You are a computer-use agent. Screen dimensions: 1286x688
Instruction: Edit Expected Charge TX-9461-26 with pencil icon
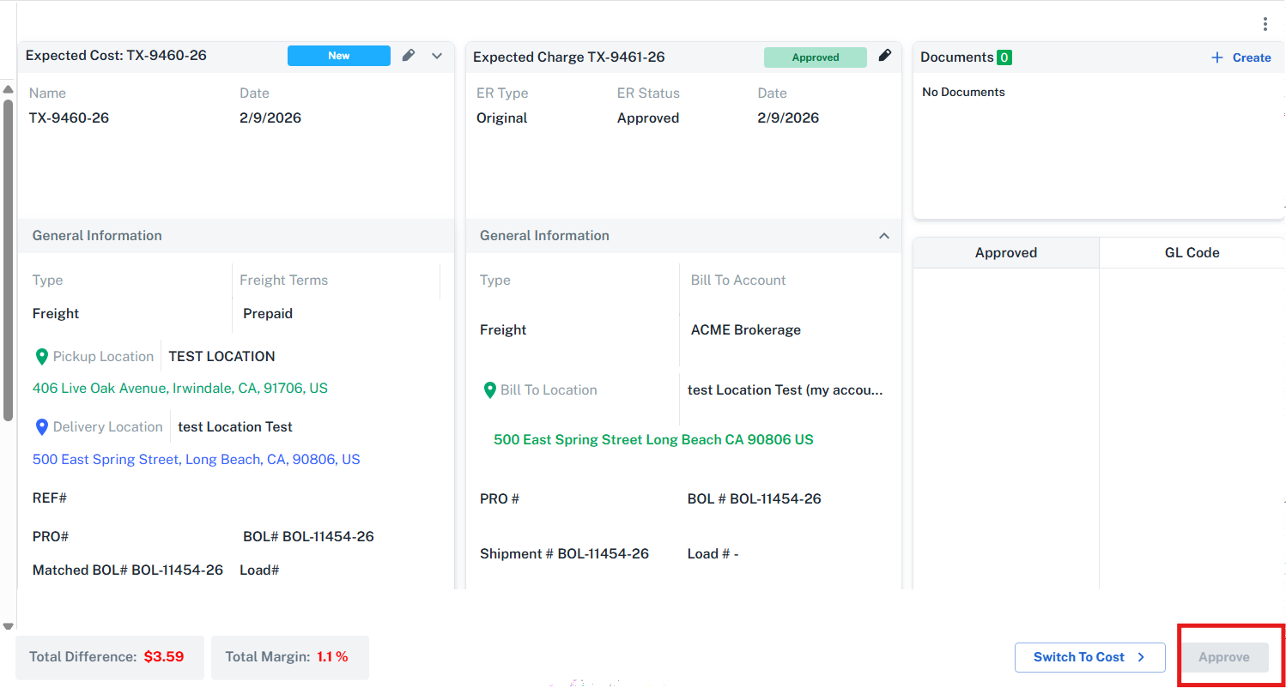tap(885, 57)
